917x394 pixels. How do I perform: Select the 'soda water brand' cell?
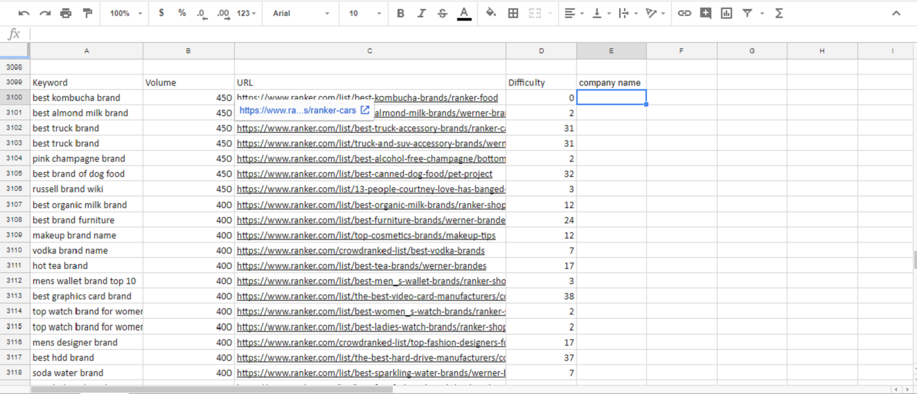[87, 373]
